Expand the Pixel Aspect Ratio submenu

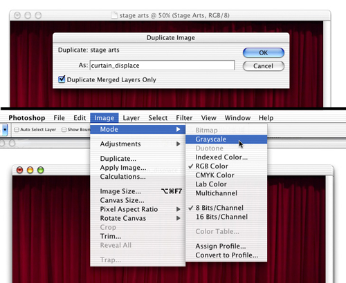138,209
